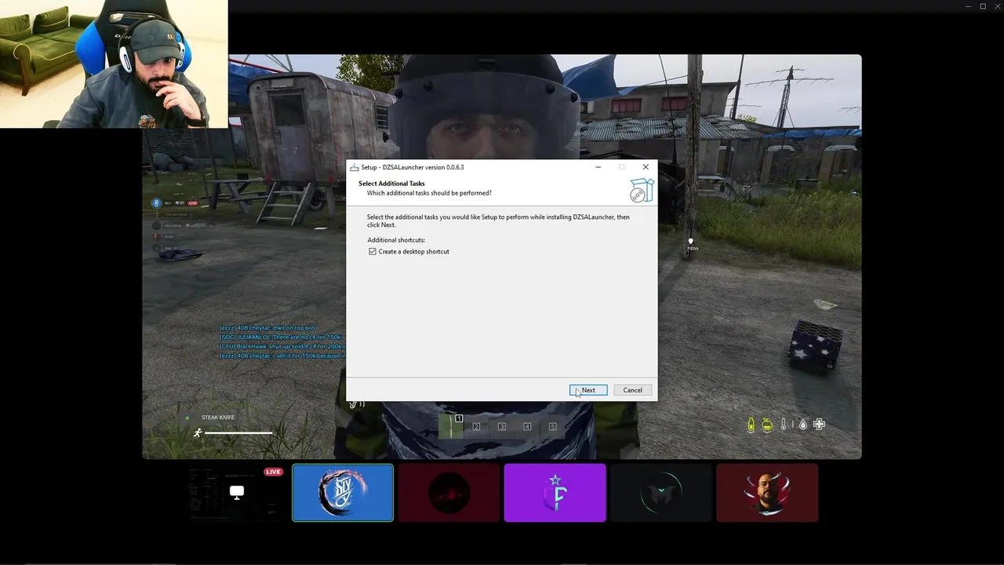This screenshot has height=565, width=1004.
Task: Click the temperature thermometer status icon
Action: [784, 425]
